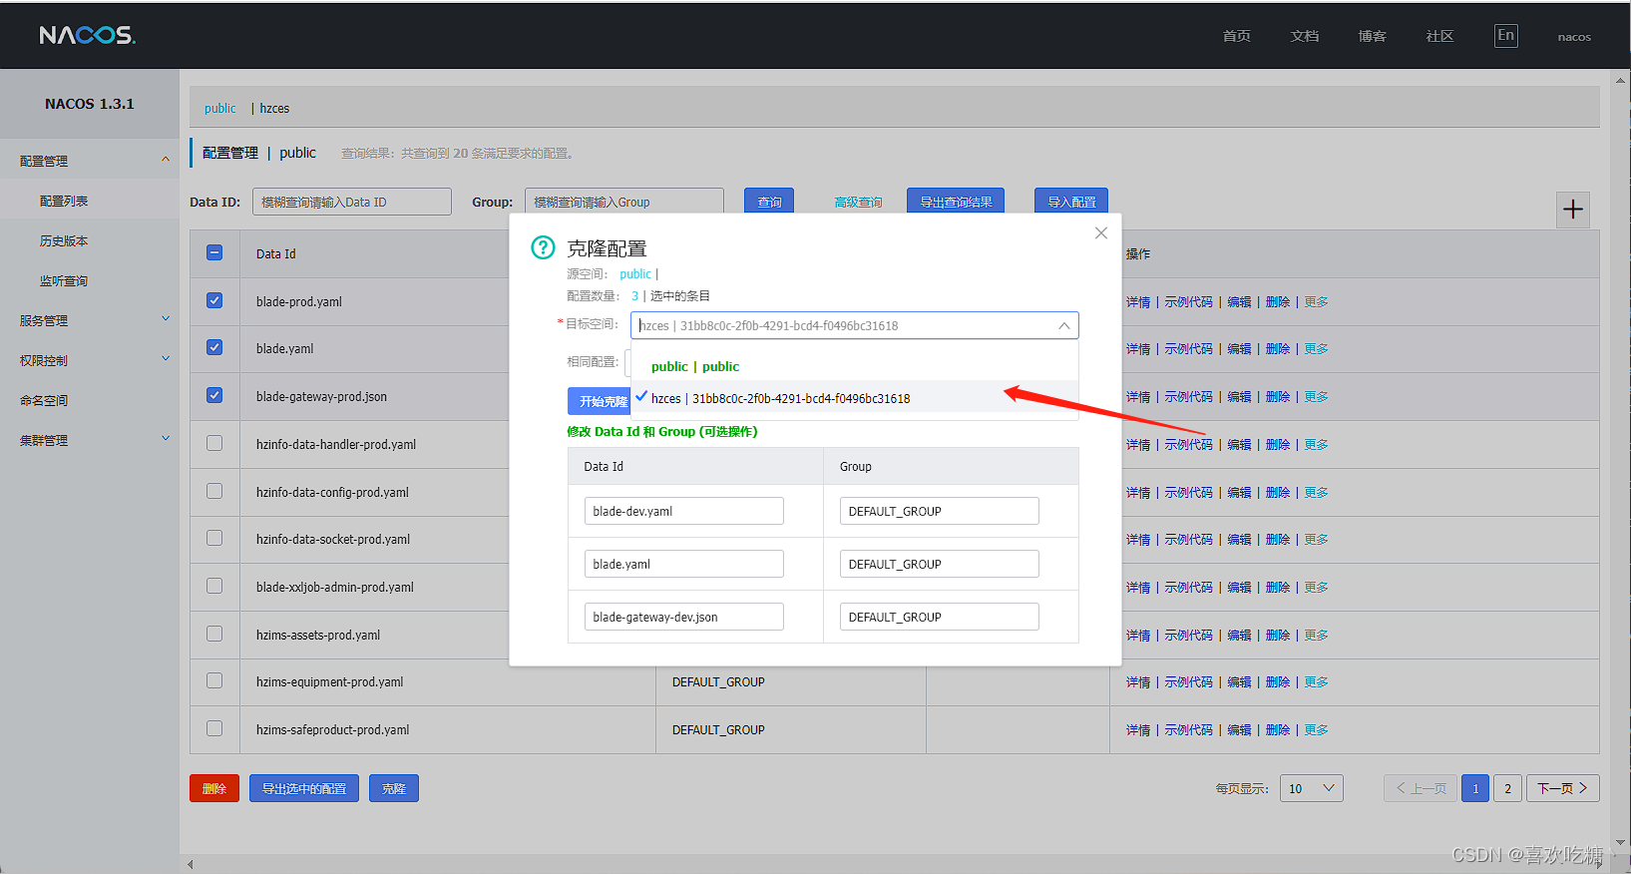This screenshot has width=1631, height=874.
Task: Click the 导出选中的配置 button
Action: click(x=304, y=788)
